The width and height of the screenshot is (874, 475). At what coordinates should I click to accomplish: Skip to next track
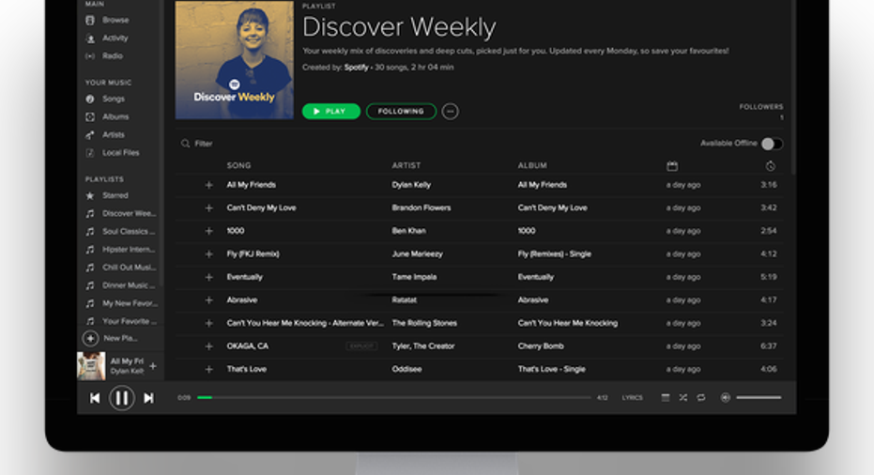click(x=148, y=398)
